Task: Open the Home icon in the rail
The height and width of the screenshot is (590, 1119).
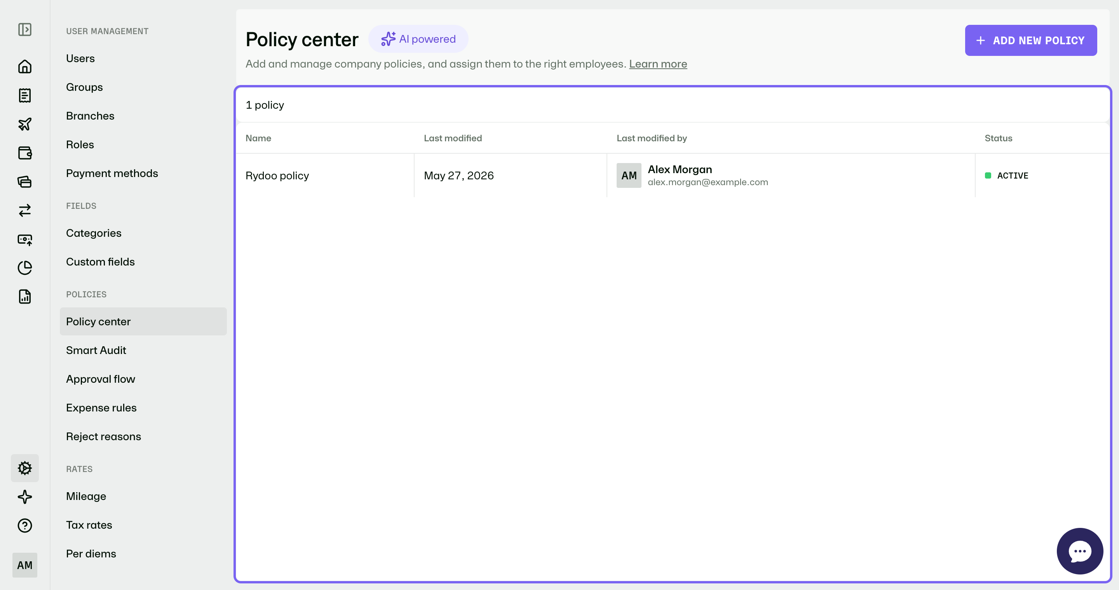Action: [x=25, y=66]
